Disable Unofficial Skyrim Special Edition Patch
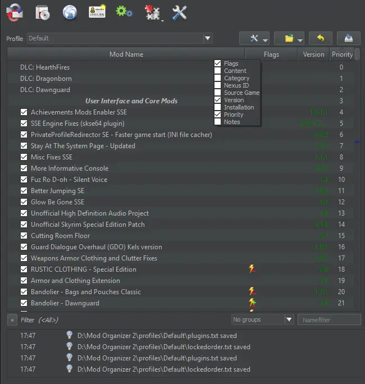365x384 pixels. 24,225
